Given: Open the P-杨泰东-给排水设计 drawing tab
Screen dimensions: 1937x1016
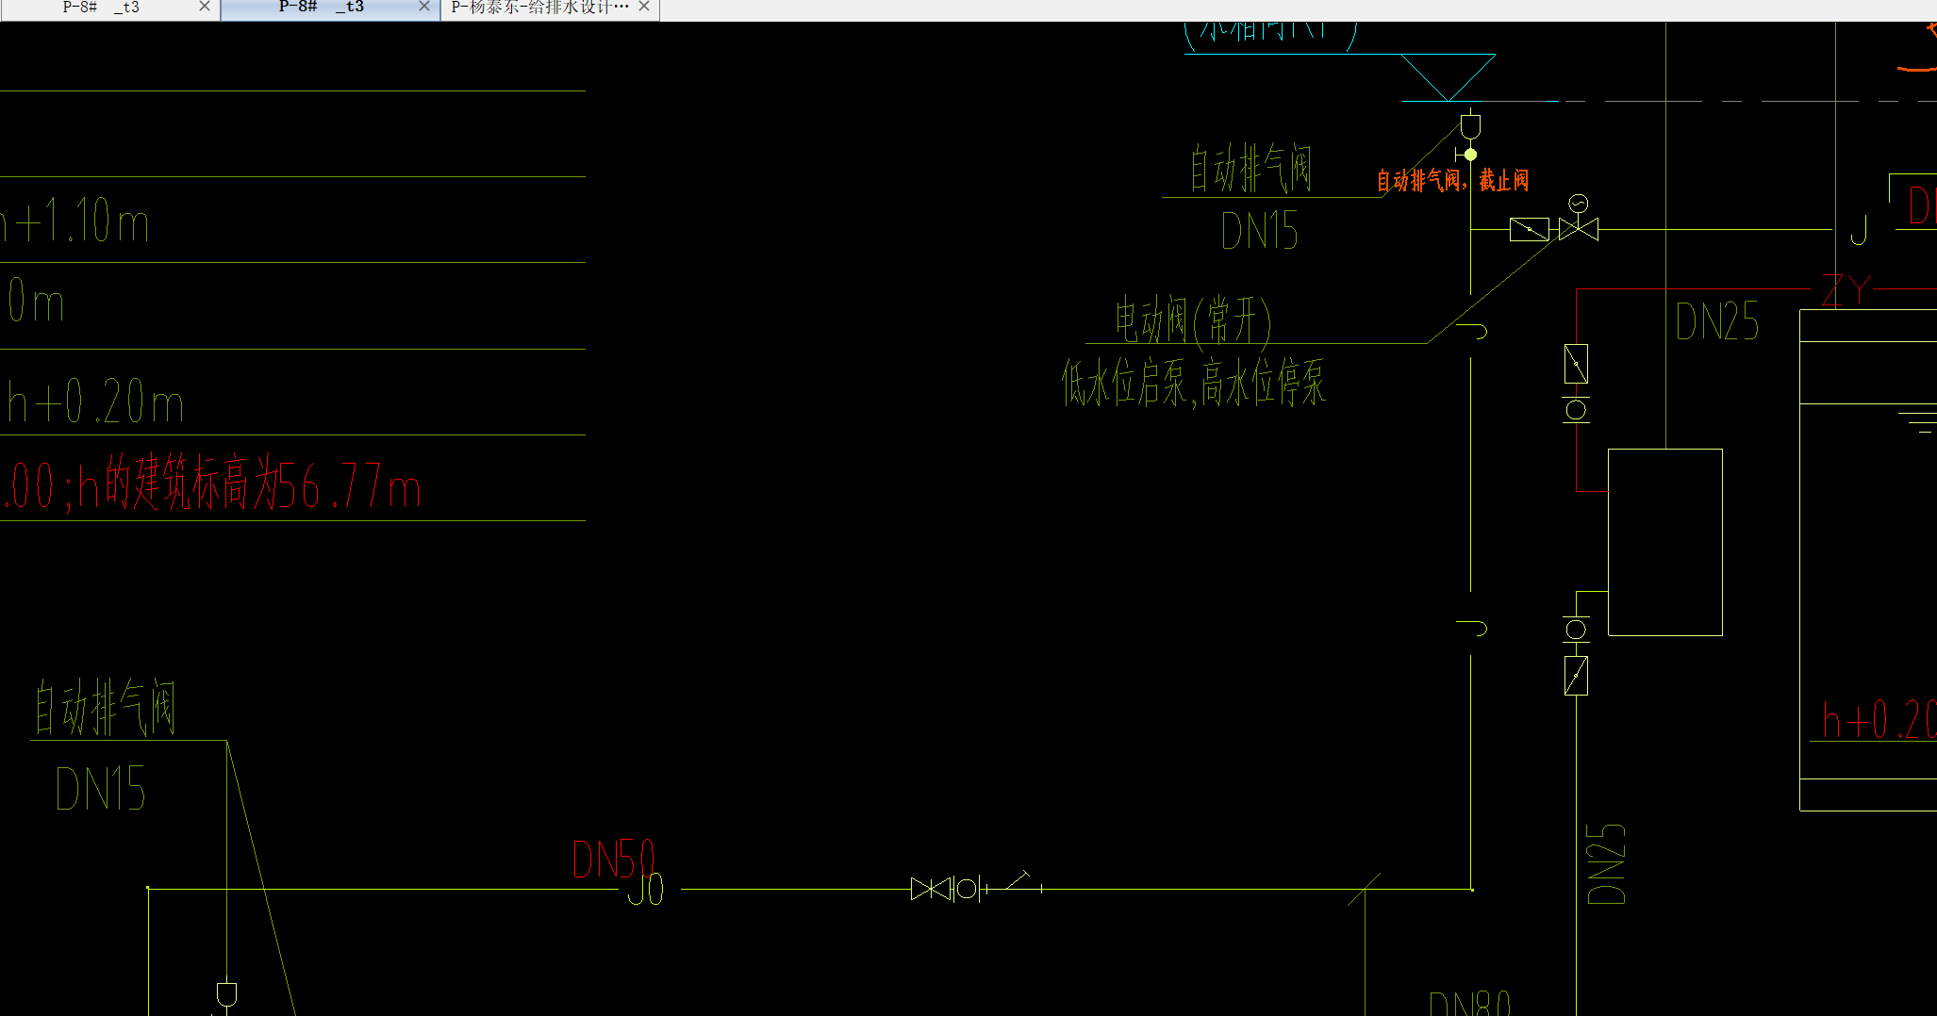Looking at the screenshot, I should pyautogui.click(x=539, y=8).
